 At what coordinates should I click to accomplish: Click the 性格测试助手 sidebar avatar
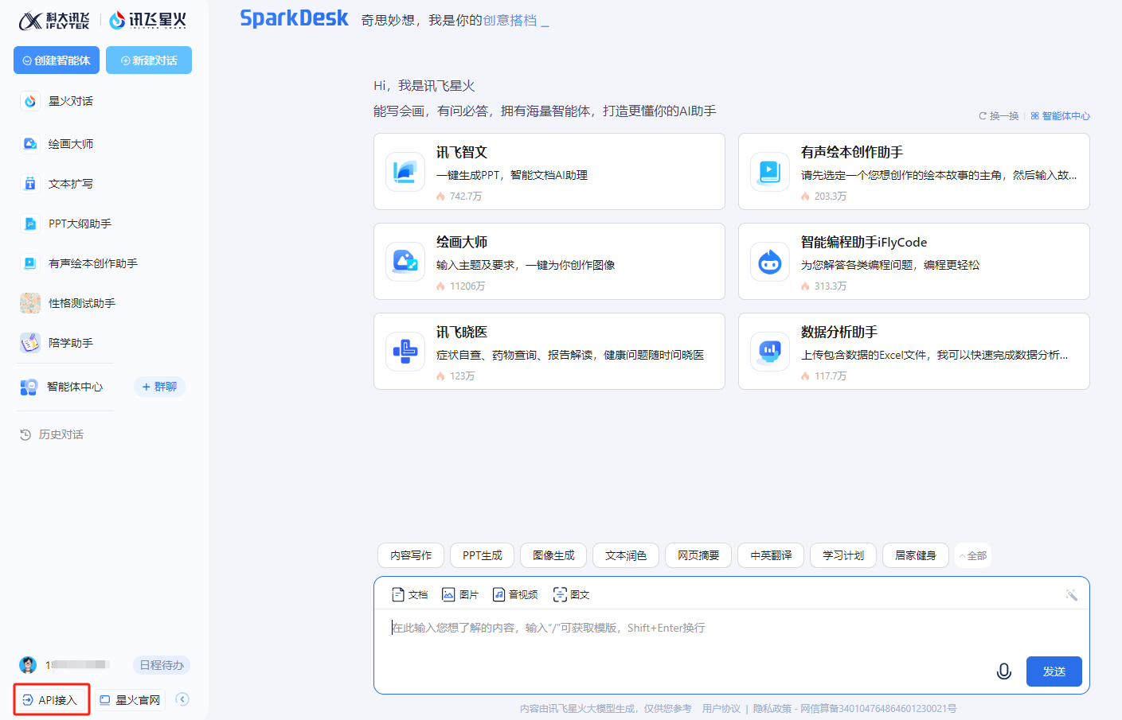[29, 303]
